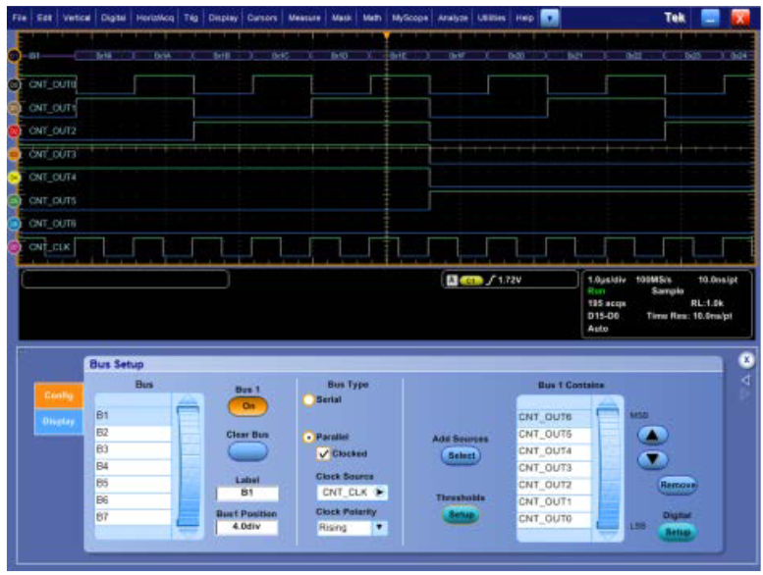Select bus B3 in the Bus list
763x575 pixels.
[x=133, y=449]
